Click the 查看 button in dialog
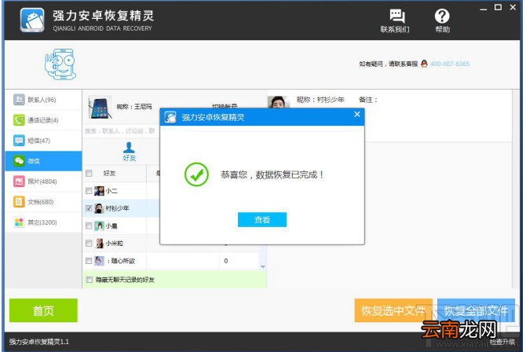The width and height of the screenshot is (526, 352). pos(262,220)
